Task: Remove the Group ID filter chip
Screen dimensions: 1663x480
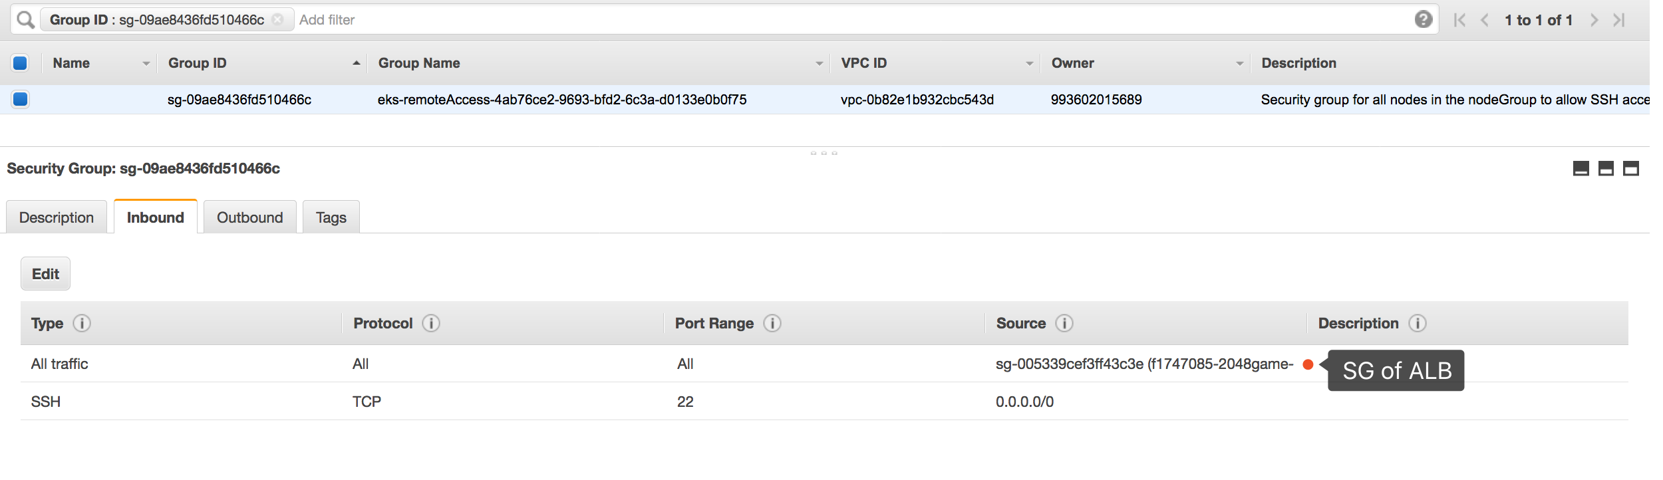Action: coord(278,20)
